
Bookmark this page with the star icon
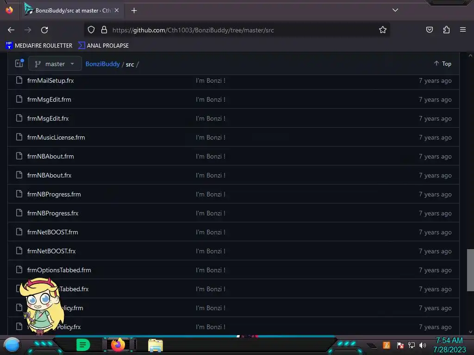383,30
